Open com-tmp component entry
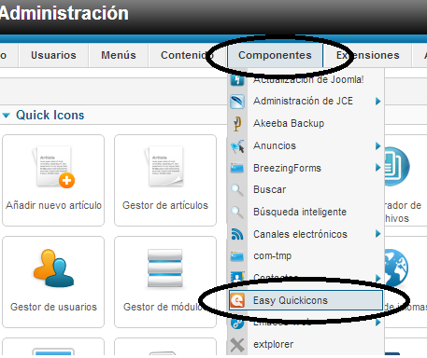This screenshot has width=427, height=358. 273,255
